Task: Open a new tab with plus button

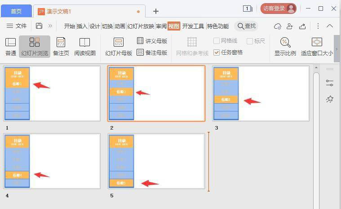Action: 156,11
